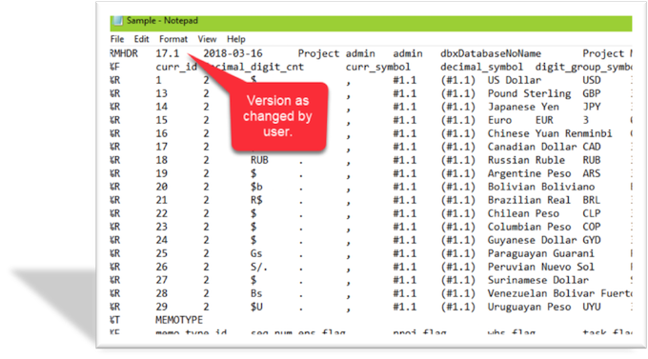The width and height of the screenshot is (648, 359).
Task: Click the USD currency code
Action: 592,80
